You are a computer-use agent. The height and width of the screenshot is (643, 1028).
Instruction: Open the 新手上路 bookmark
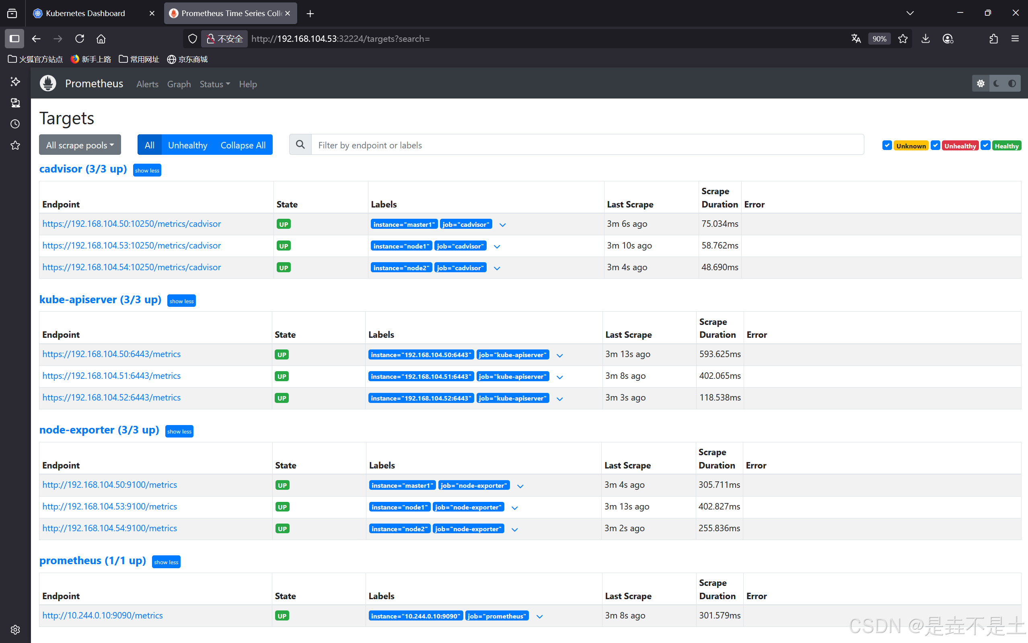tap(90, 59)
